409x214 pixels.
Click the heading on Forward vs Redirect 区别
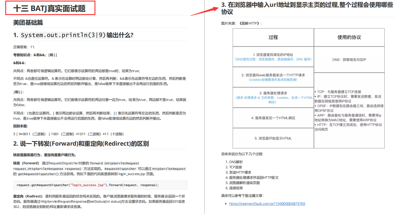click(x=81, y=144)
